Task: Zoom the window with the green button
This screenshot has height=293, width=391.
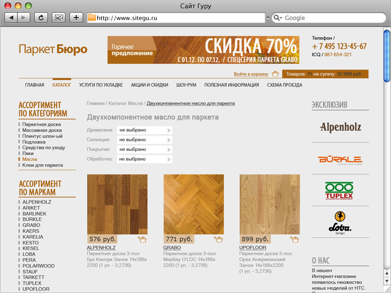Action: [x=28, y=6]
